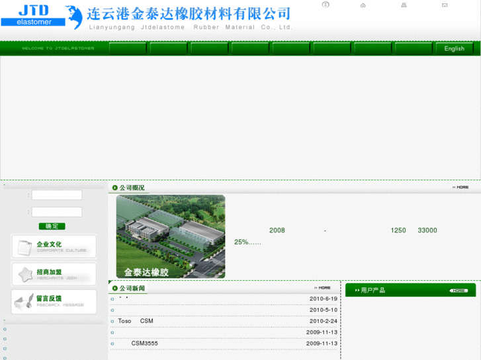Open the Feedback Message banner
Viewport: 481px width, 360px height.
pyautogui.click(x=54, y=301)
